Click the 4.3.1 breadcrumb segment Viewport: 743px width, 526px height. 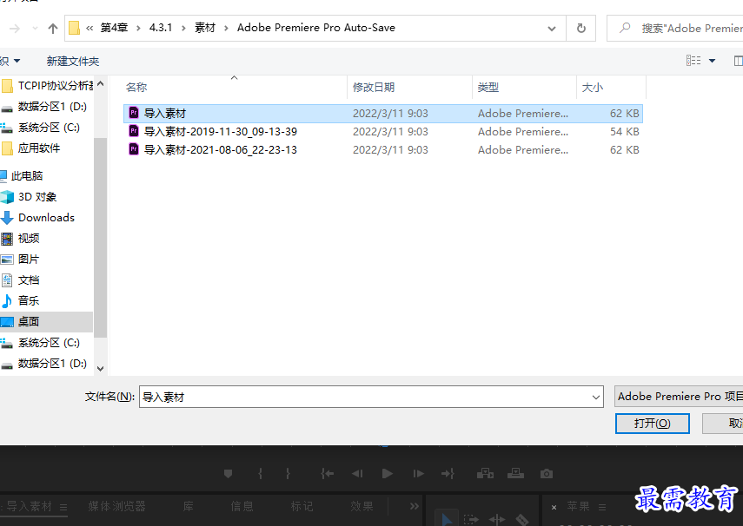click(x=161, y=28)
